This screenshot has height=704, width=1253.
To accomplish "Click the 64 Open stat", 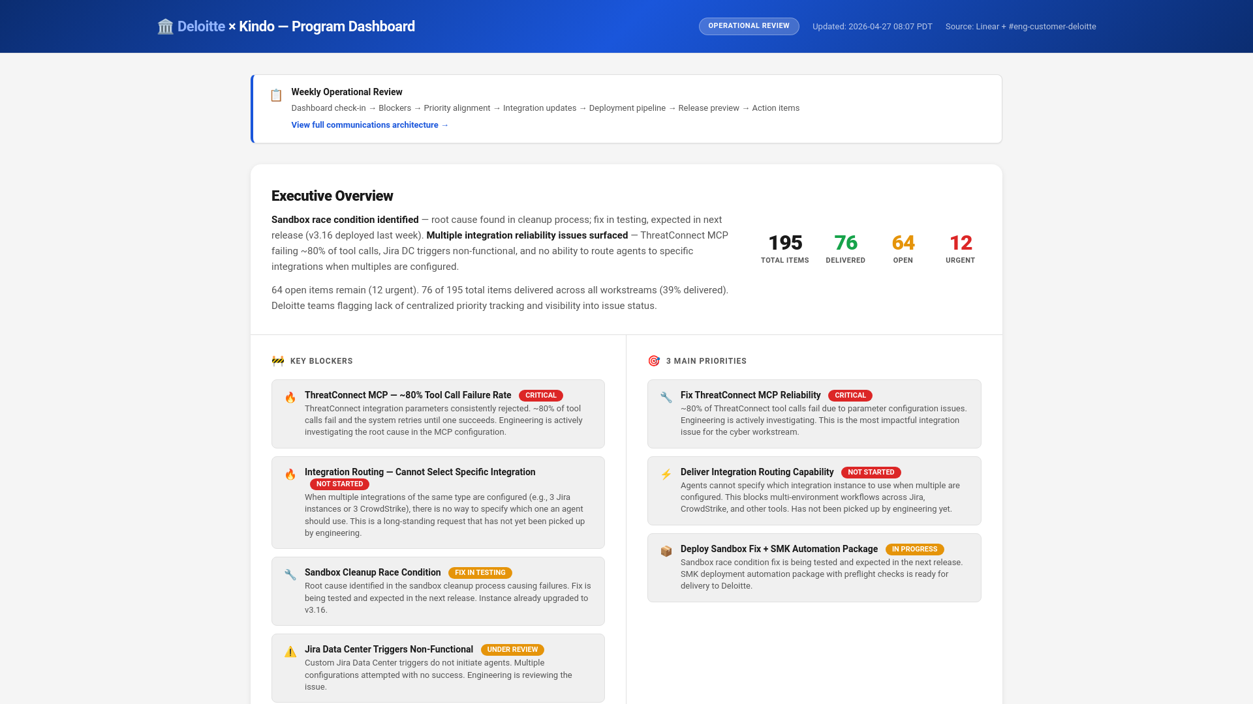I will pyautogui.click(x=903, y=248).
